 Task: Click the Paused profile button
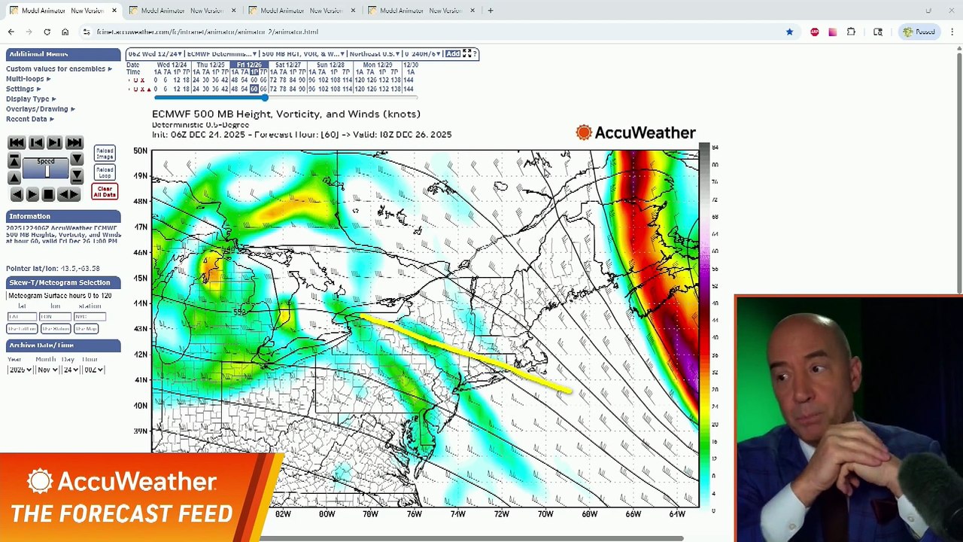919,32
